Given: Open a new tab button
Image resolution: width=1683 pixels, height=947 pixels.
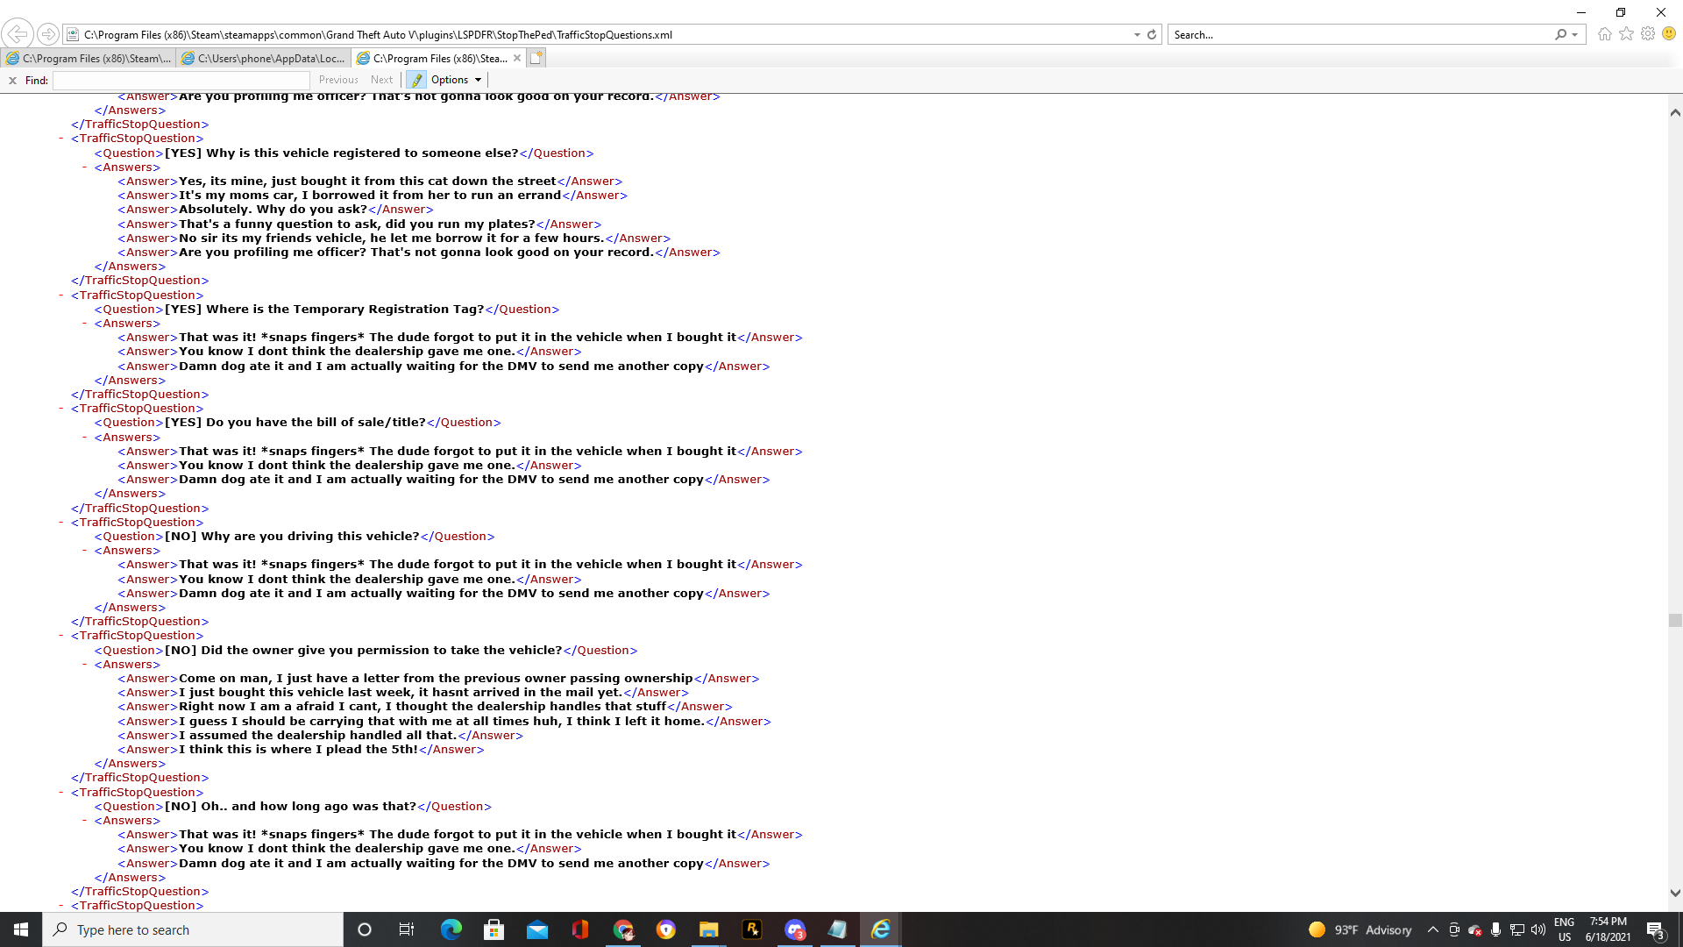Looking at the screenshot, I should point(536,58).
